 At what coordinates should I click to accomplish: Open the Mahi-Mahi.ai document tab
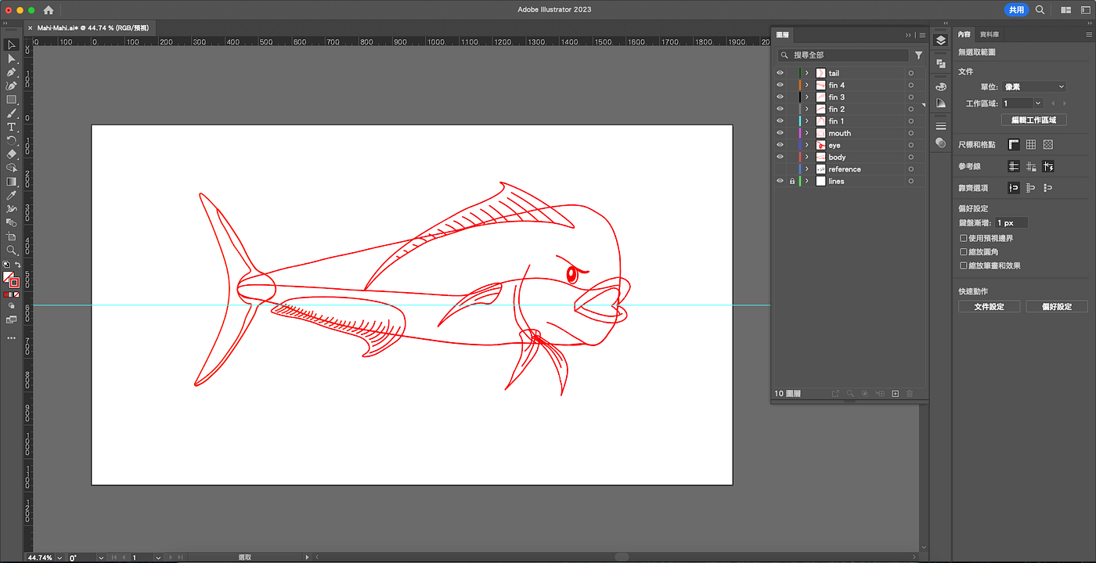[x=92, y=27]
